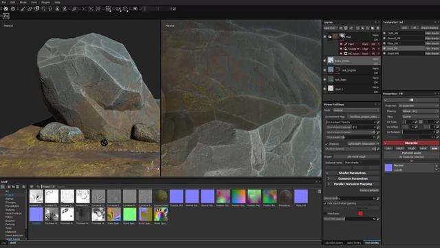Open the Mode menu
The image size is (440, 248).
23,2
